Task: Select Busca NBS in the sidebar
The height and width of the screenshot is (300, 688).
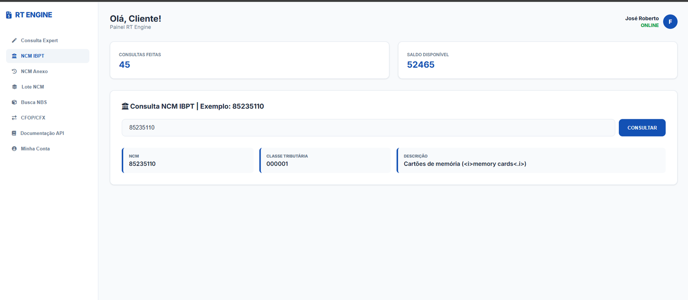Action: pyautogui.click(x=34, y=102)
